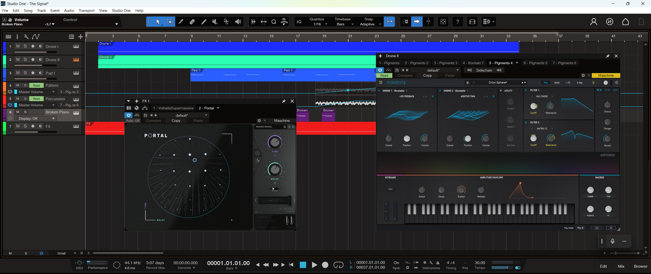Click the Stop transport button
The image size is (651, 274).
pos(303,265)
